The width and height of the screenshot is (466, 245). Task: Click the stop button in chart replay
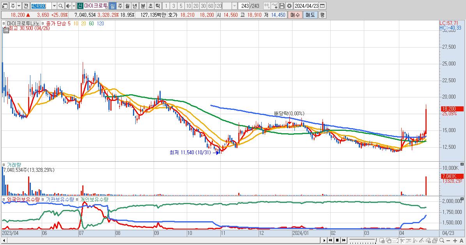(x=337, y=240)
